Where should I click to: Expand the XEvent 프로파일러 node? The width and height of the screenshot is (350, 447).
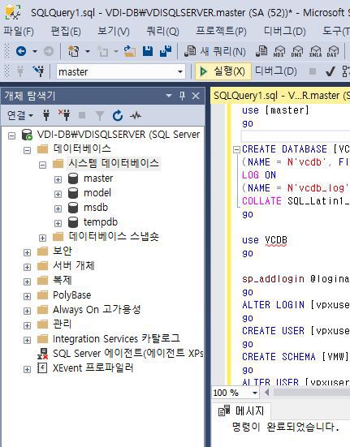(x=27, y=369)
